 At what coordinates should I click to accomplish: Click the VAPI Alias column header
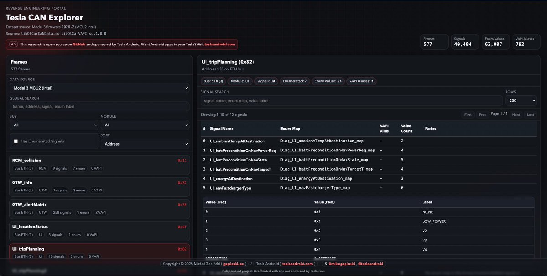[x=385, y=129]
